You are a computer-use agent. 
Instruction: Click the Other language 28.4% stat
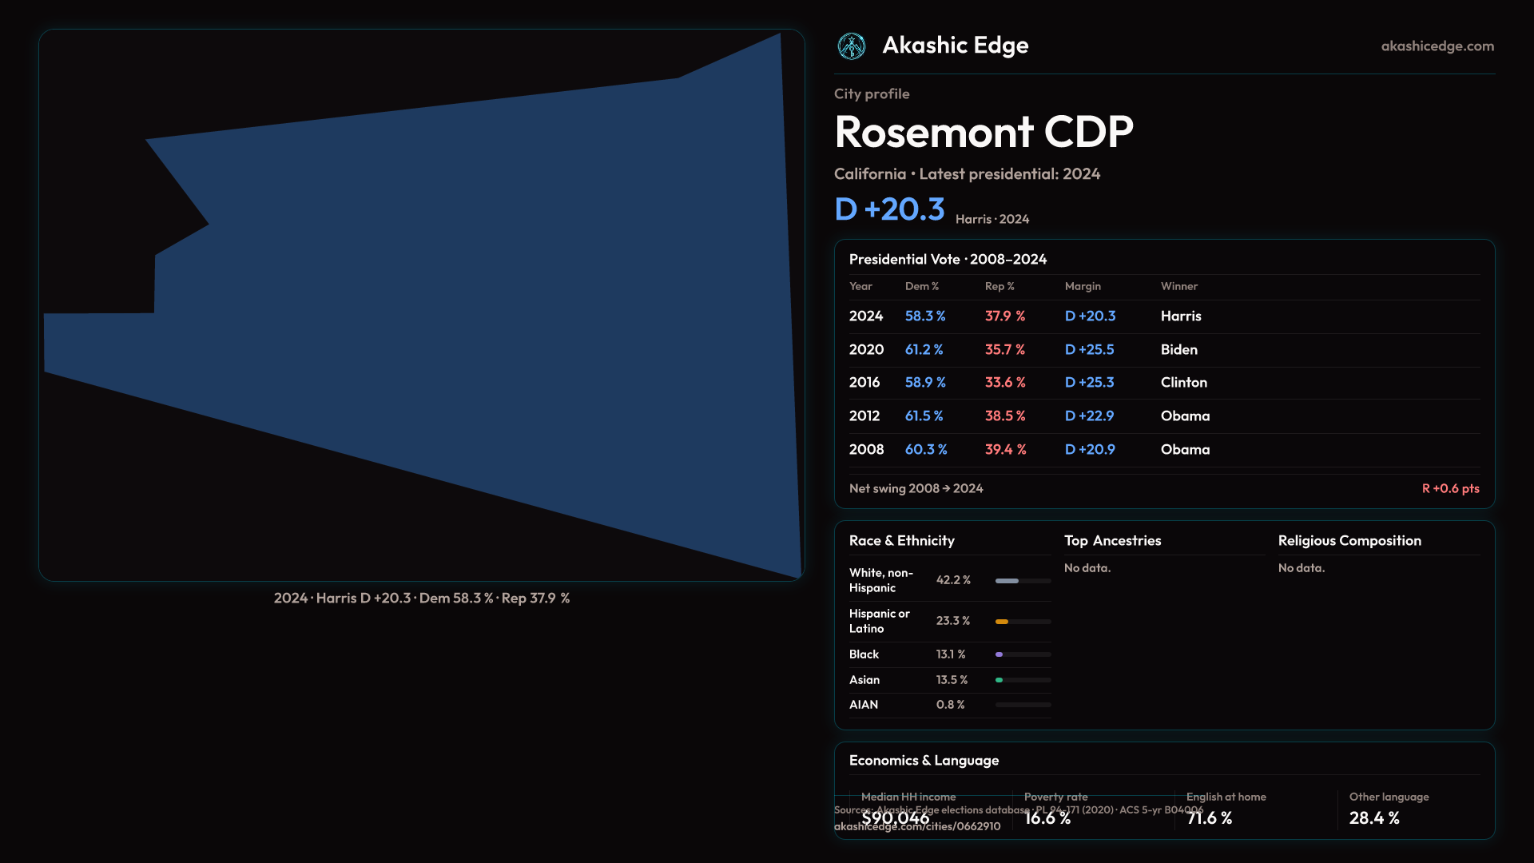1373,818
